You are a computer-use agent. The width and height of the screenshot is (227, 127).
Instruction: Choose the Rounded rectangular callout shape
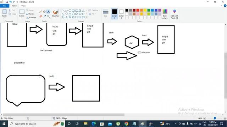(x=77, y=17)
